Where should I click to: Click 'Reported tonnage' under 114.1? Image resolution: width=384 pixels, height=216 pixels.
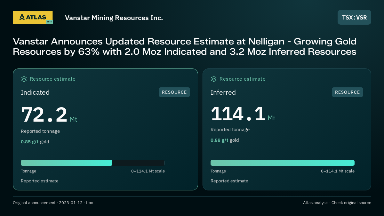230,130
